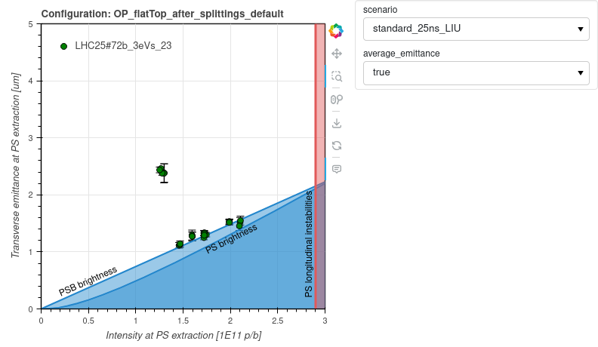The height and width of the screenshot is (347, 598).
Task: Toggle legend entry LHC25#72b_3eVs_23 text
Action: pyautogui.click(x=123, y=46)
